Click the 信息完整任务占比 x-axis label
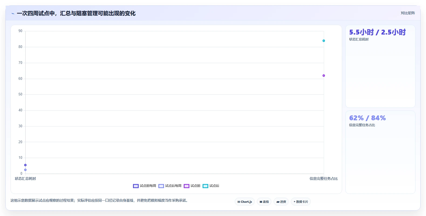 pyautogui.click(x=324, y=179)
